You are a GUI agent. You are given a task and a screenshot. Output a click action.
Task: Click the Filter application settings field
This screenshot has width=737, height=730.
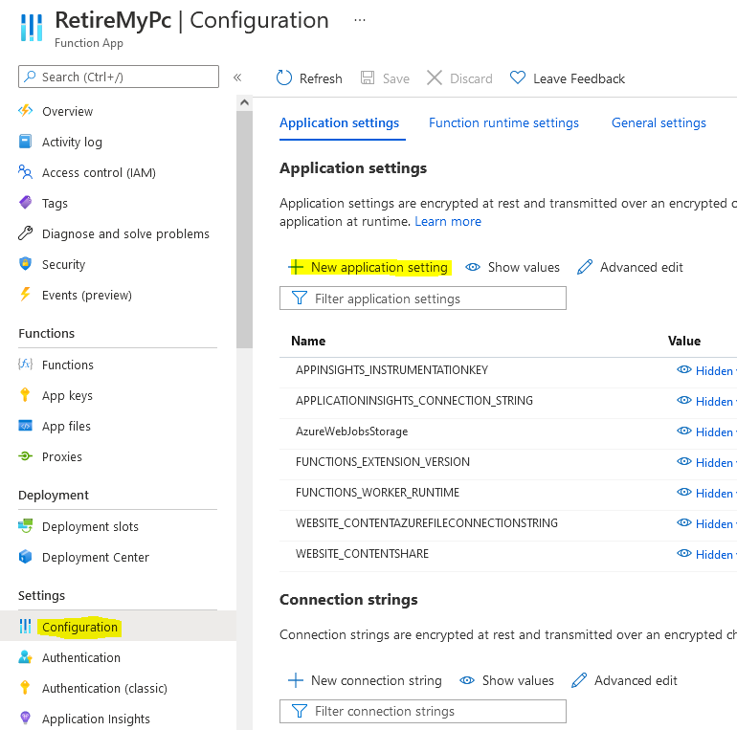coord(422,299)
